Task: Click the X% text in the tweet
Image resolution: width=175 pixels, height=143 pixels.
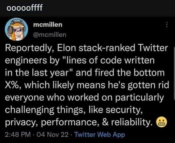Action: (x=13, y=85)
